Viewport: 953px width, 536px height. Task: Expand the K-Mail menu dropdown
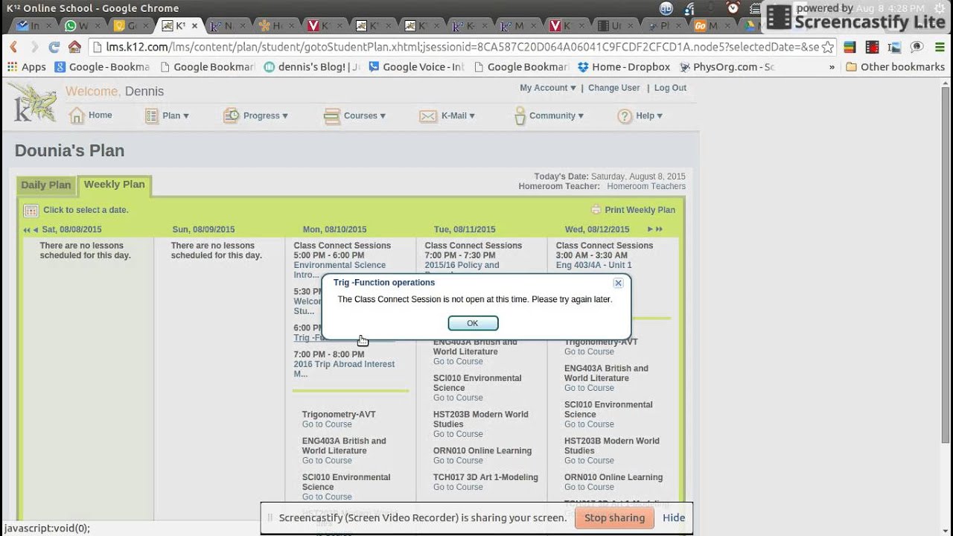(471, 116)
